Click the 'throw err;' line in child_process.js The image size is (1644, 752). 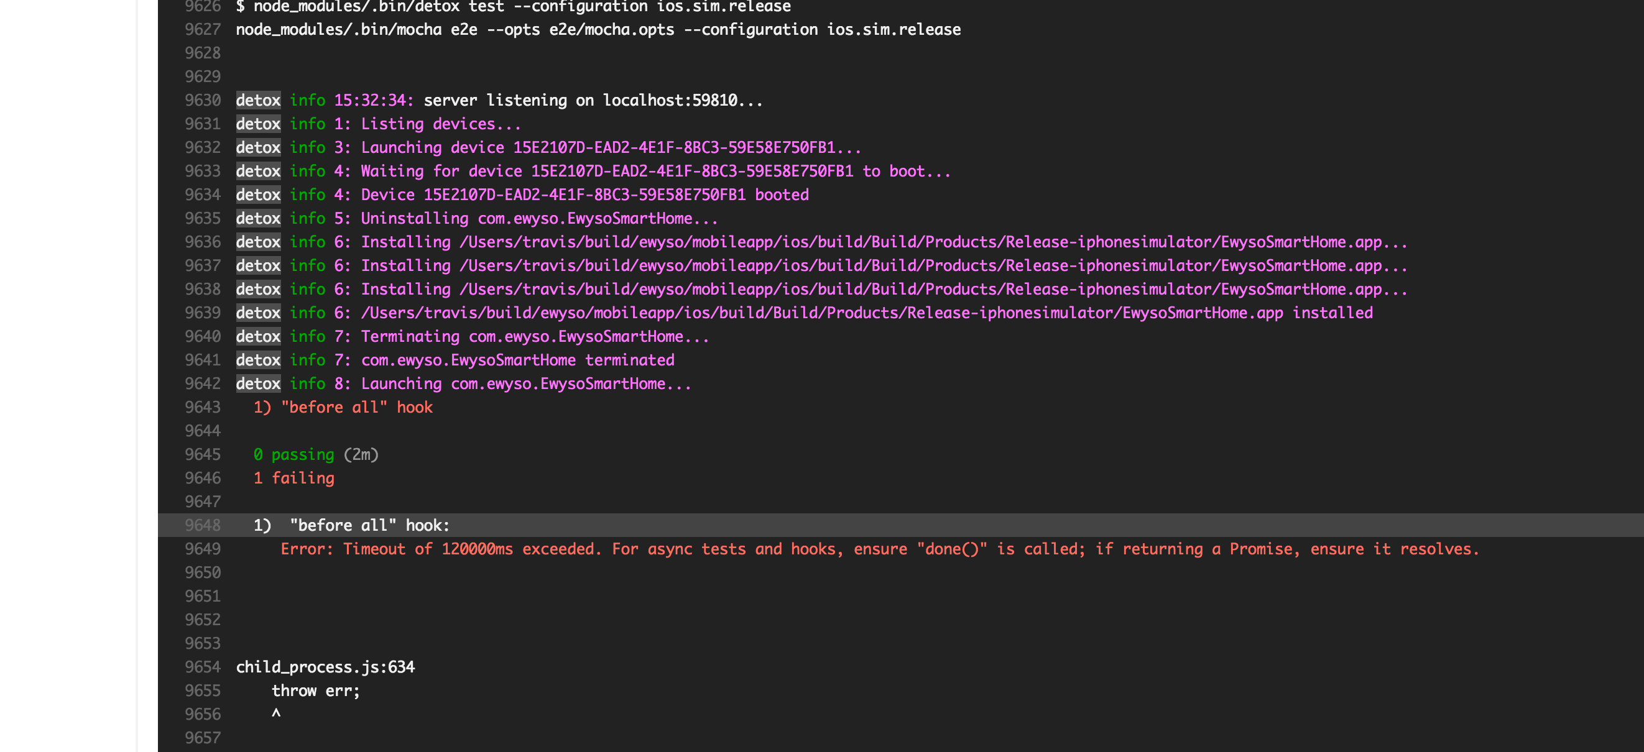pyautogui.click(x=315, y=690)
